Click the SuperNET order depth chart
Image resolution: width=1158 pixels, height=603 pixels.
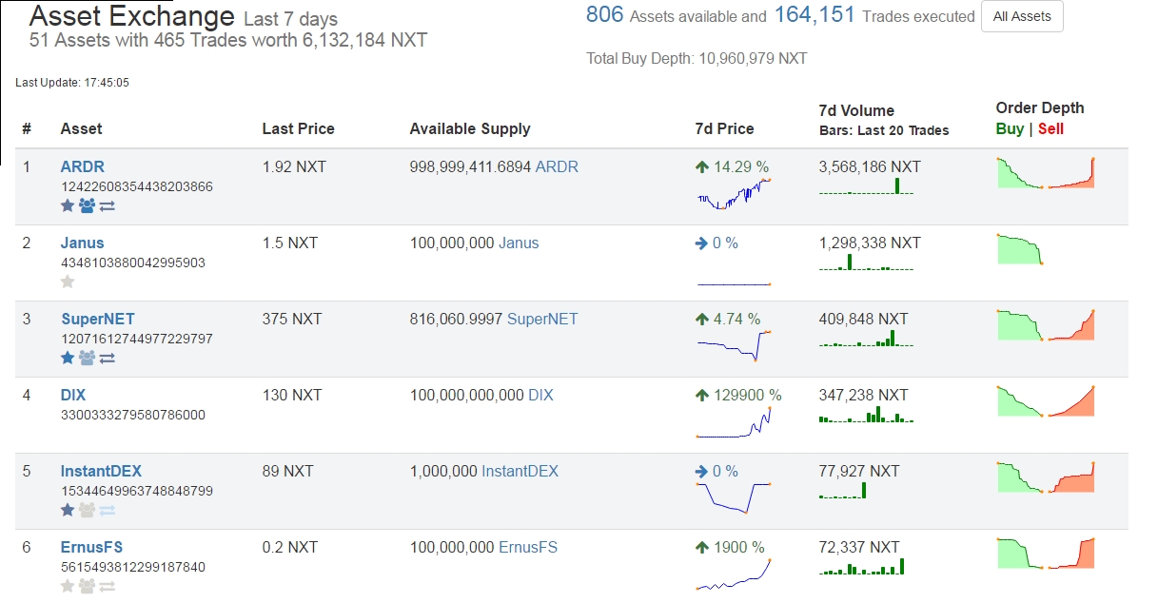1046,325
